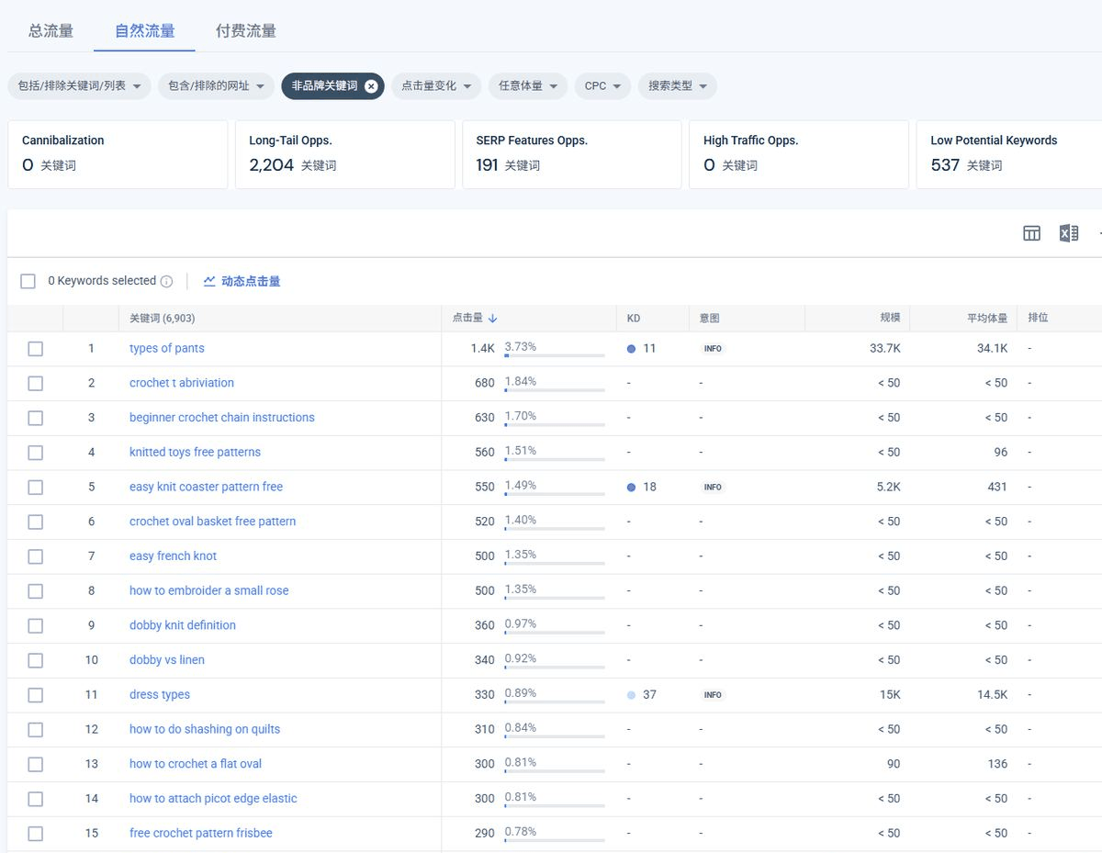Tick the knitted toys free patterns checkbox

(35, 453)
